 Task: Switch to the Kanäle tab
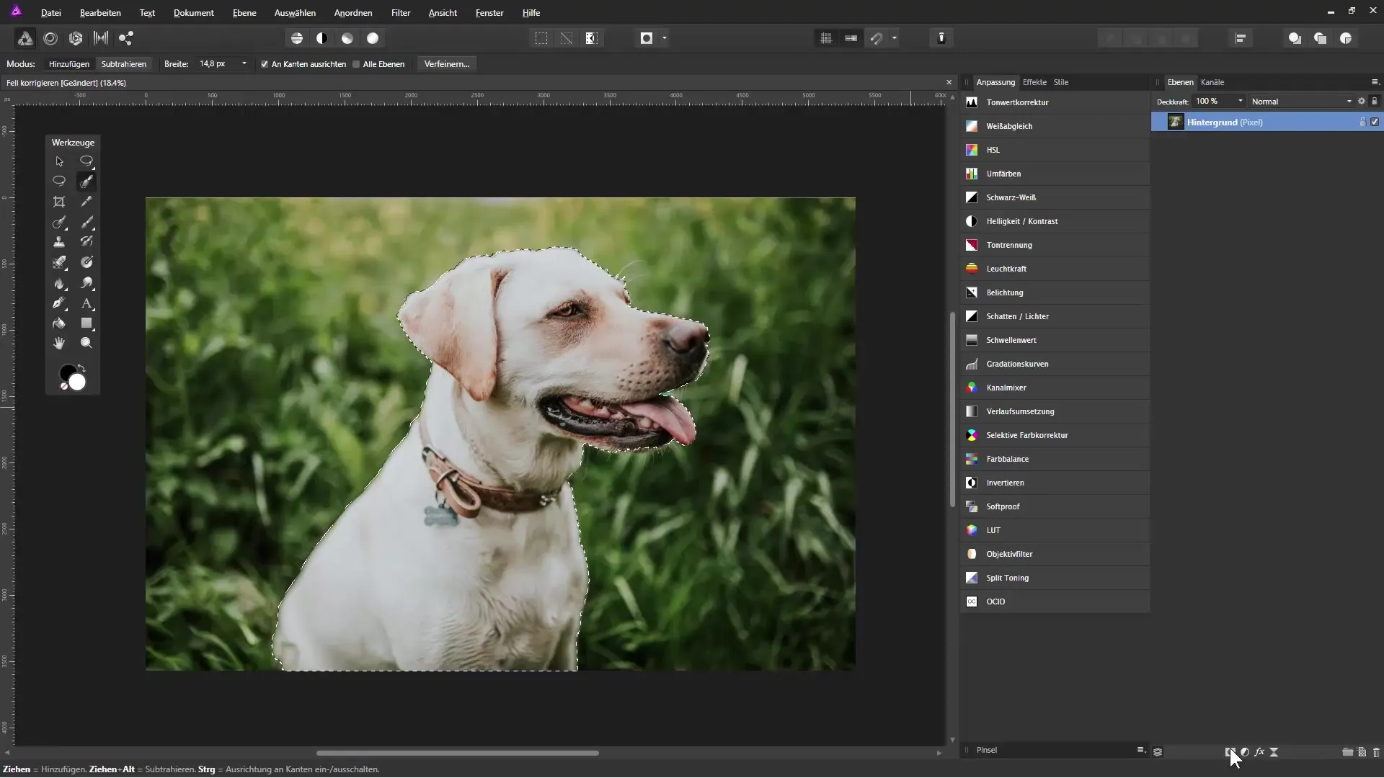coord(1212,82)
